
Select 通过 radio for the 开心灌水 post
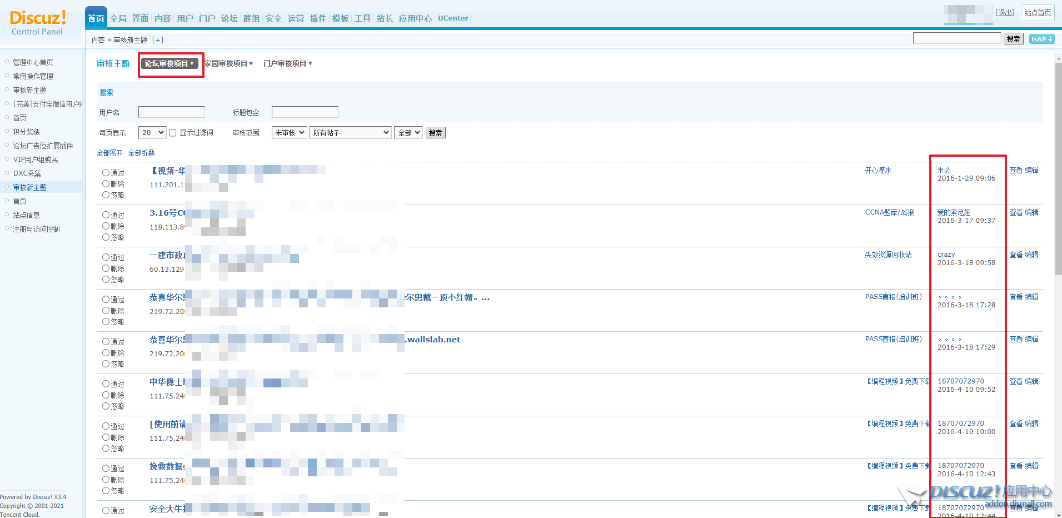(x=106, y=173)
